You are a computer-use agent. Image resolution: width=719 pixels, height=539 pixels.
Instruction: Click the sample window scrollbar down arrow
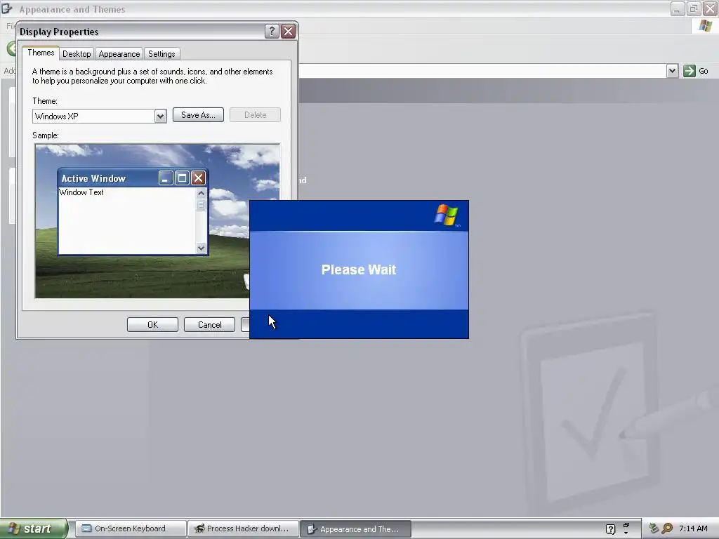tap(201, 248)
